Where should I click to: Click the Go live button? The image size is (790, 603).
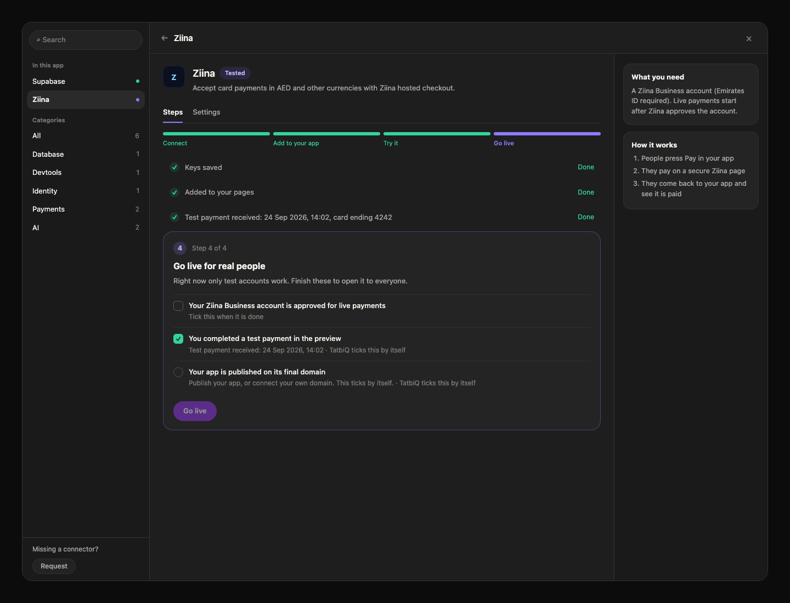click(195, 411)
